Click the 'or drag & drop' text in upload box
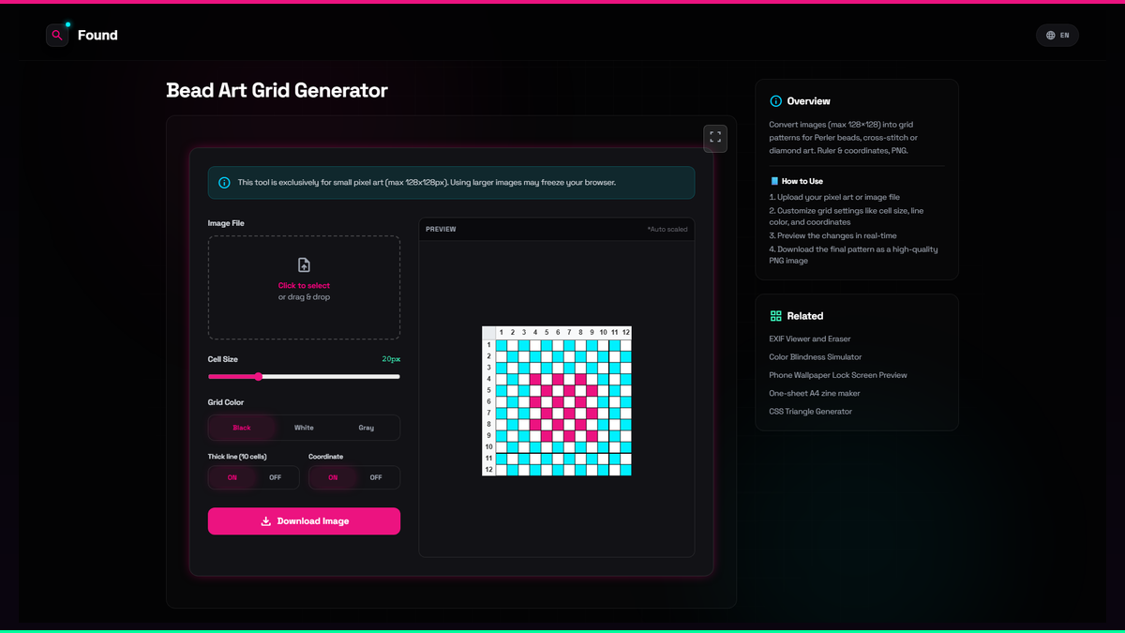The width and height of the screenshot is (1125, 633). [x=304, y=297]
